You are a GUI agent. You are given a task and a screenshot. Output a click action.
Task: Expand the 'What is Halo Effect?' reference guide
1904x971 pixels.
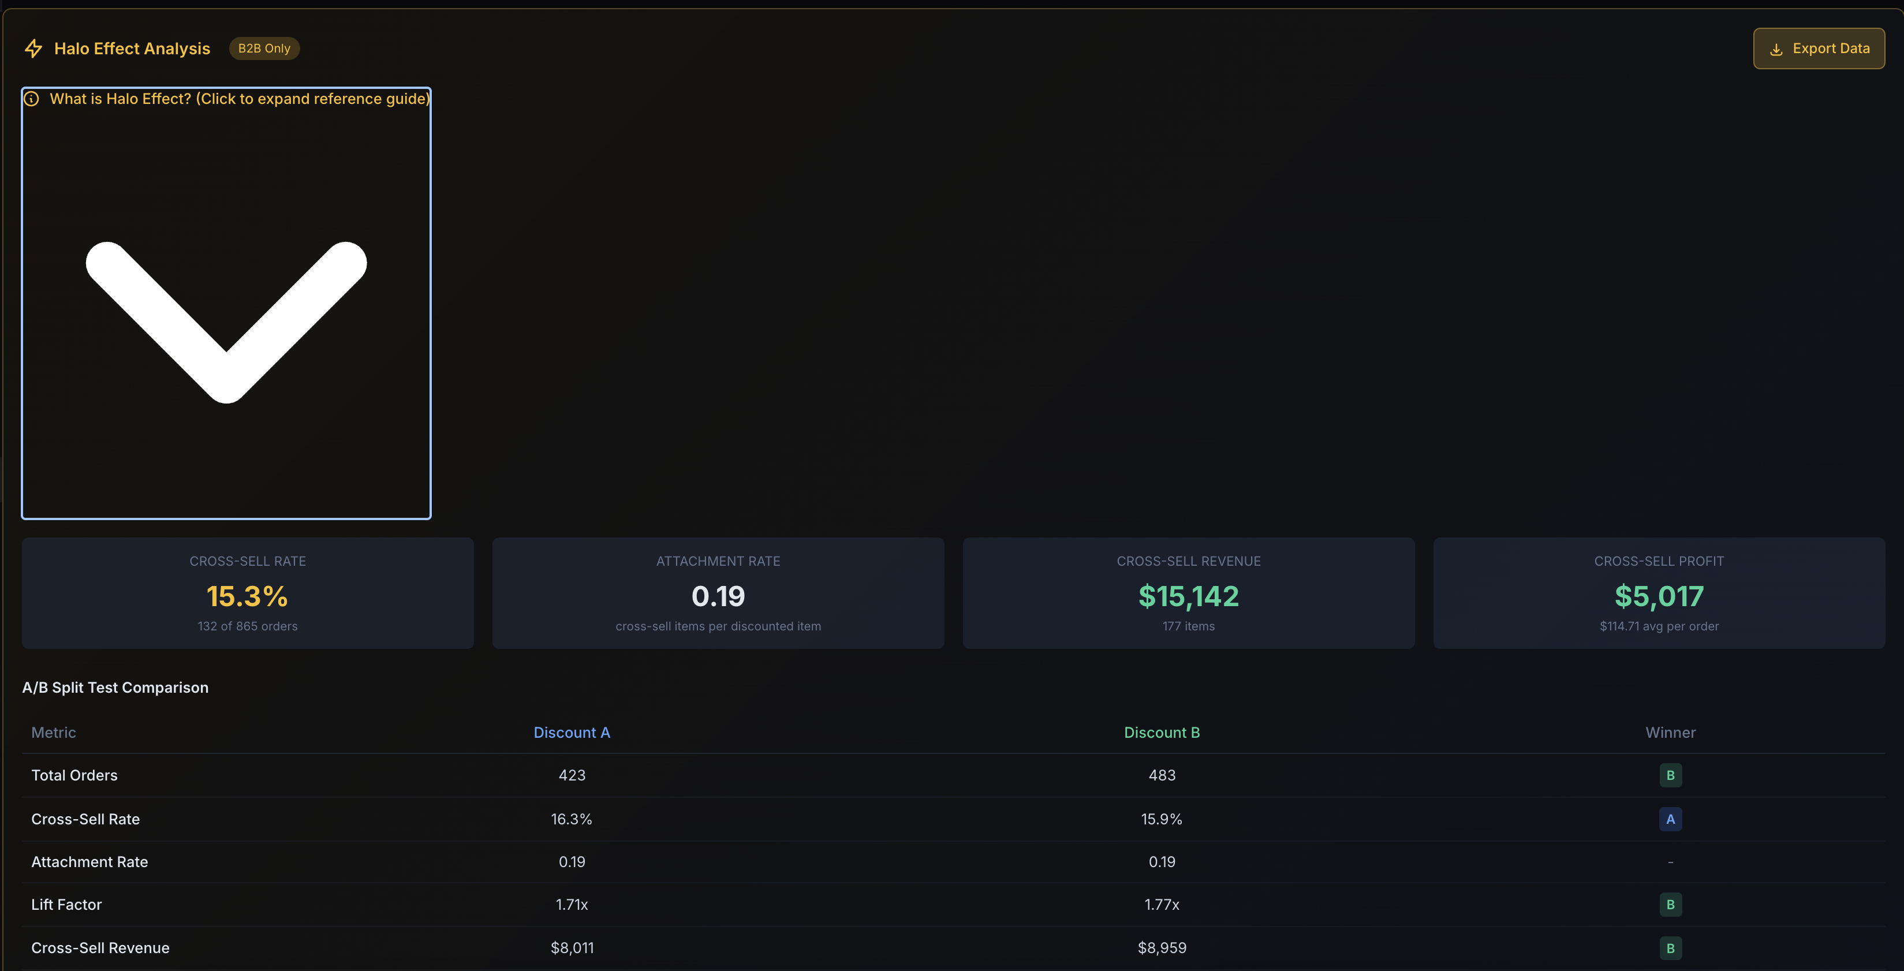226,303
